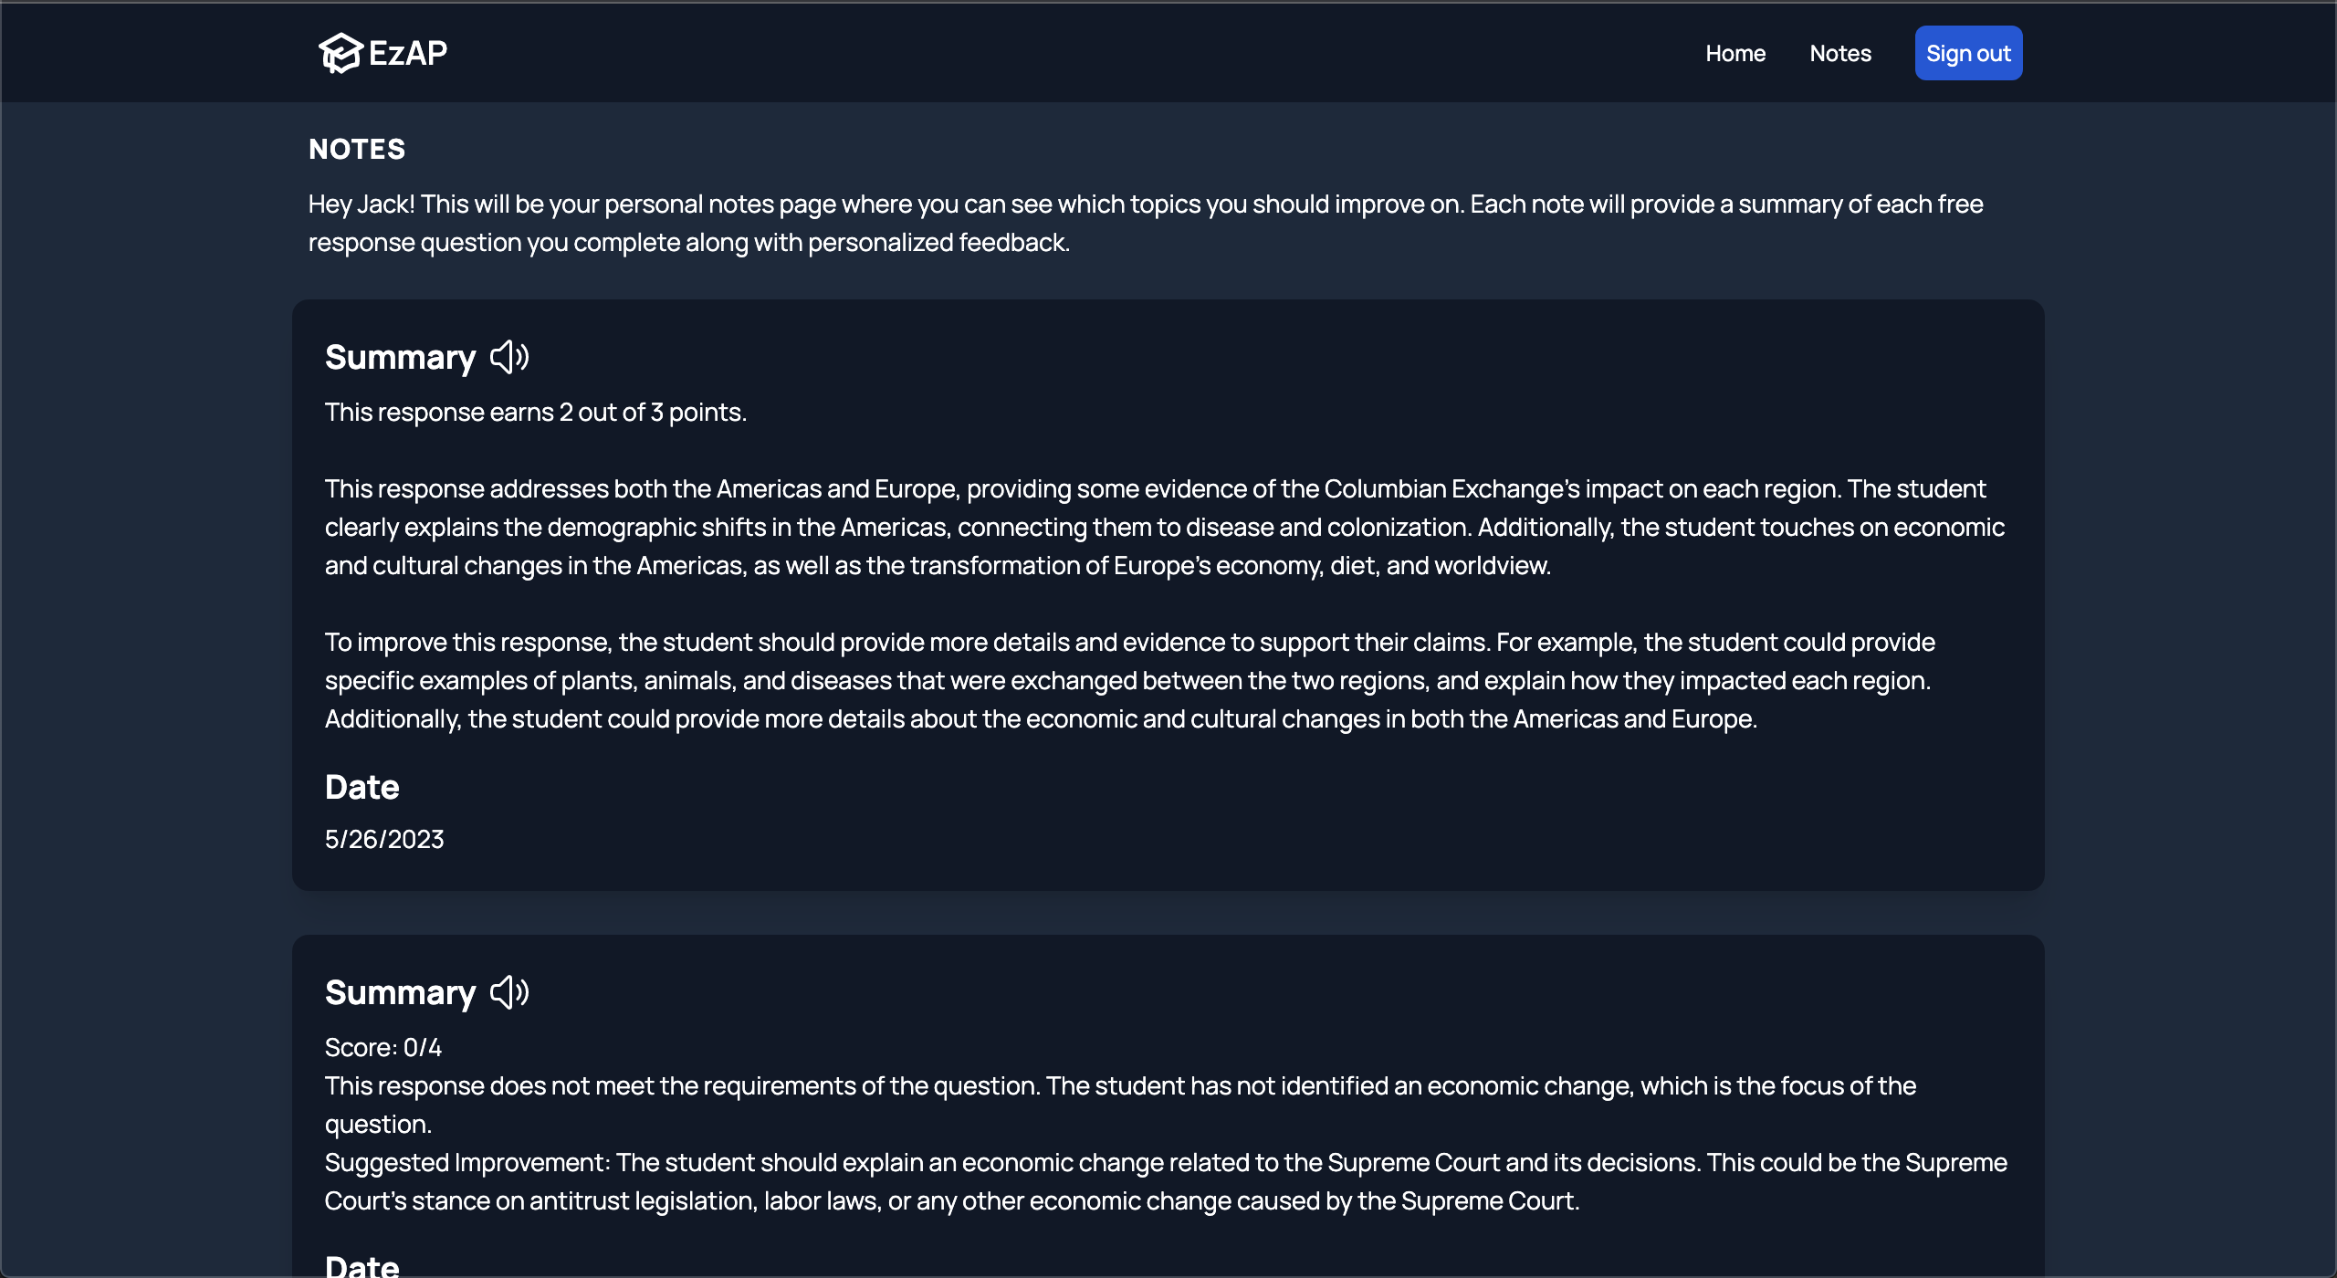Viewport: 2337px width, 1278px height.
Task: Click 'does not meet the requirements' sentence
Action: (1120, 1086)
